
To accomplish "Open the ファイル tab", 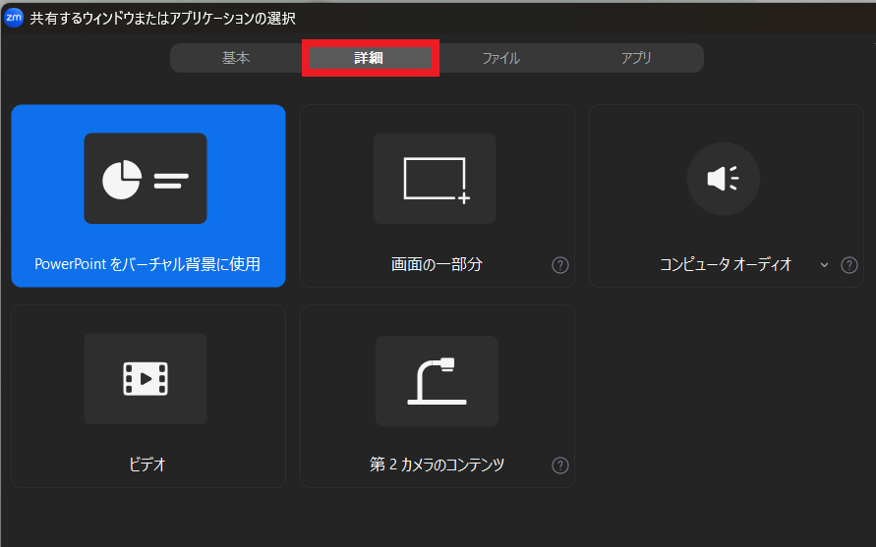I will click(x=501, y=58).
